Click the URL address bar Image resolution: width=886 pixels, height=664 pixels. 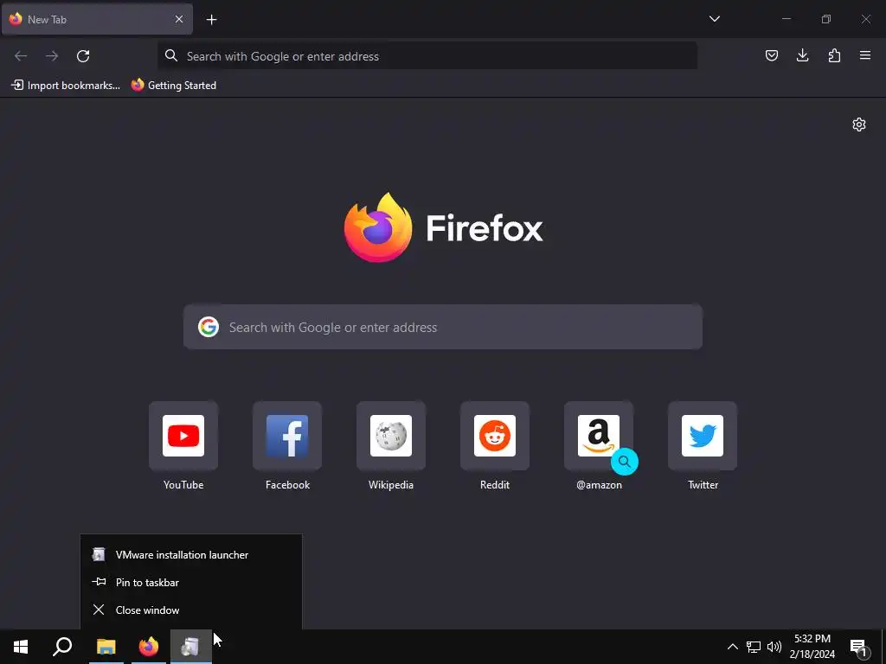point(427,56)
